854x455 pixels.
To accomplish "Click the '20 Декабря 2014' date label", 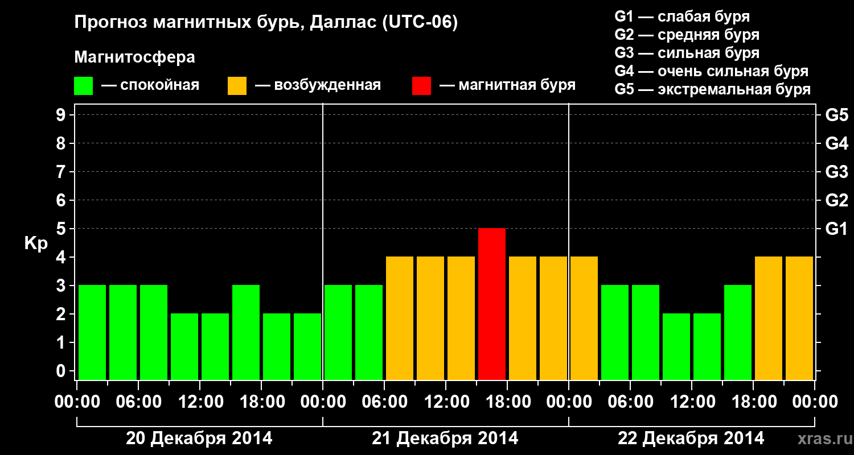I will [x=199, y=439].
